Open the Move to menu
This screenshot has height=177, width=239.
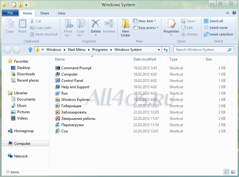[68, 28]
